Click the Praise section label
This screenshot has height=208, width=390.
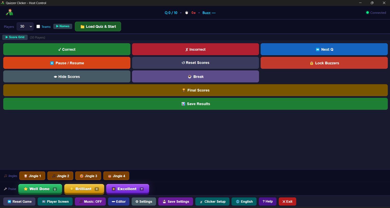tap(10, 189)
